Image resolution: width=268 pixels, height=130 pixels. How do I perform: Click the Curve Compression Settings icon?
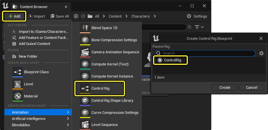(x=85, y=113)
